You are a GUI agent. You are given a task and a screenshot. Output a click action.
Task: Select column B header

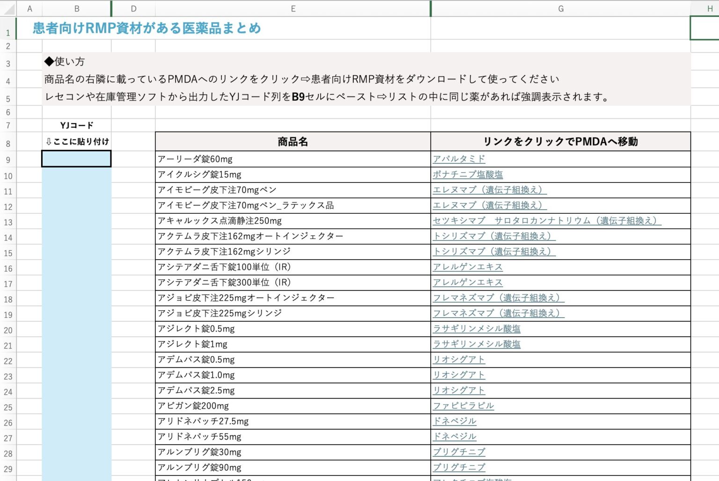(77, 8)
